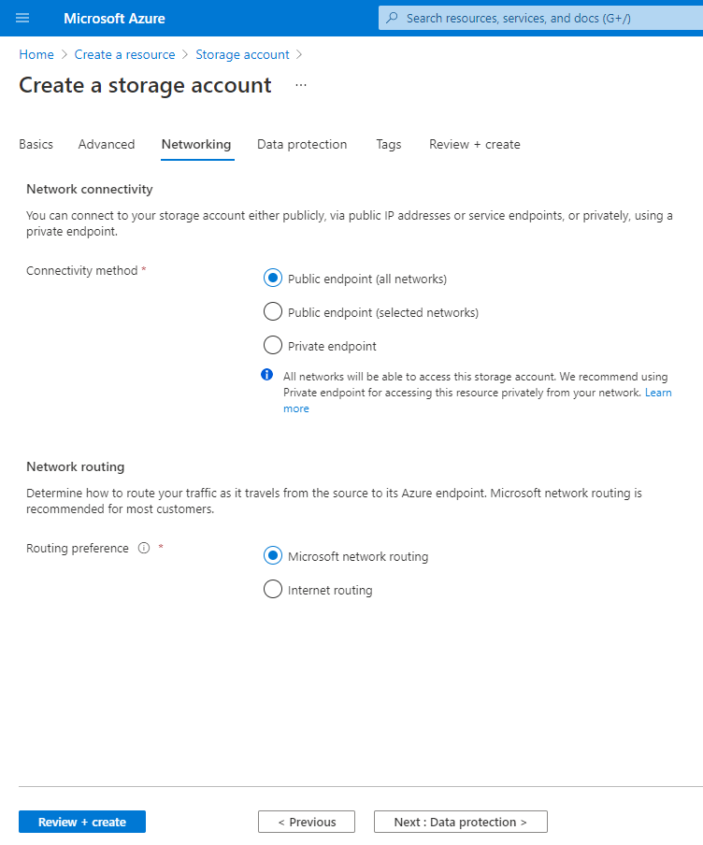Open Create a resource breadcrumb
The width and height of the screenshot is (703, 845).
click(x=124, y=55)
